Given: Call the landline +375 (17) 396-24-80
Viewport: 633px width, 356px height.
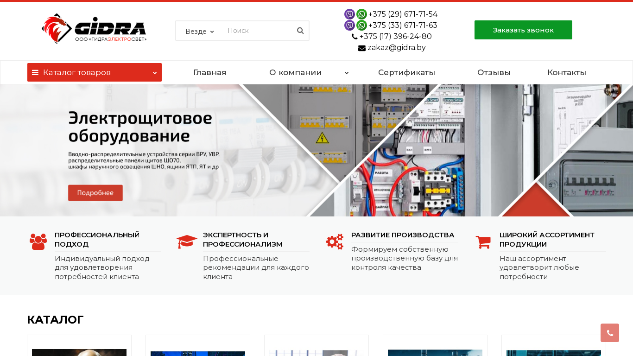Looking at the screenshot, I should [395, 37].
